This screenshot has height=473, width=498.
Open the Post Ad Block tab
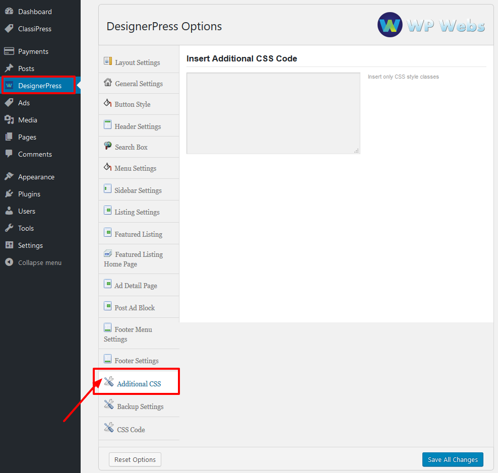pos(139,307)
